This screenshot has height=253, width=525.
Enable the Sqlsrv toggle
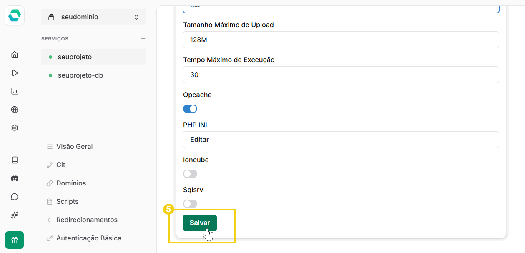pyautogui.click(x=190, y=203)
